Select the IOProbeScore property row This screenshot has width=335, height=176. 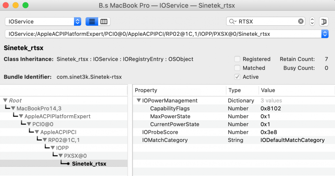pyautogui.click(x=234, y=132)
